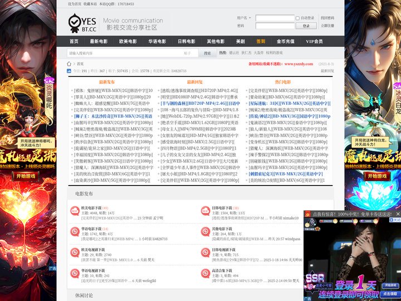Open user ximake10 profile link
The height and width of the screenshot is (301, 401).
[291, 218]
